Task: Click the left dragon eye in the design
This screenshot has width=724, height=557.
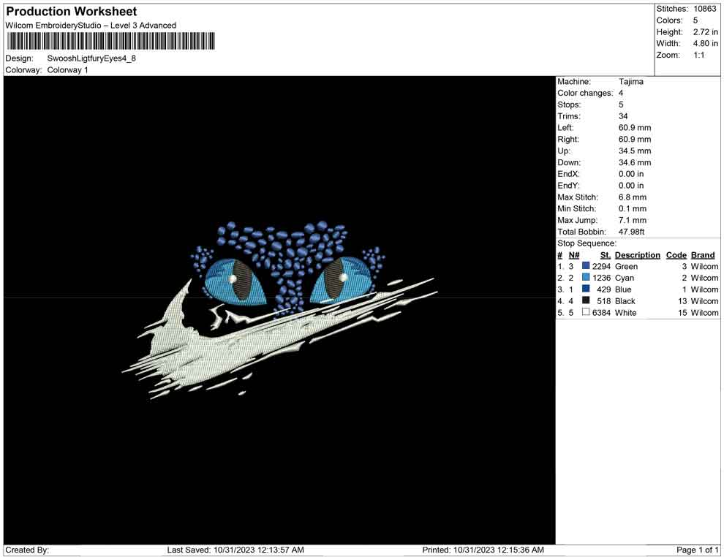Action: pos(233,281)
